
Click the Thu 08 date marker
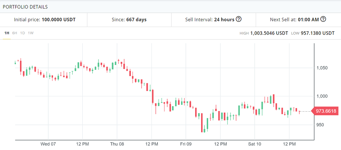point(117,144)
